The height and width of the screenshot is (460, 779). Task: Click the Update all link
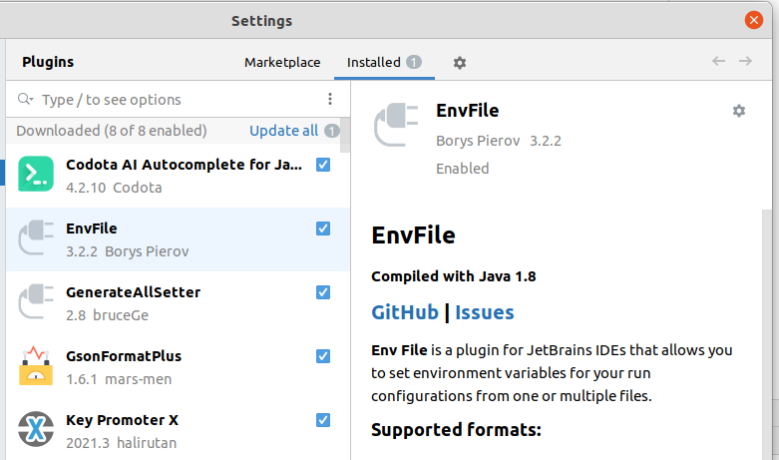pos(283,131)
